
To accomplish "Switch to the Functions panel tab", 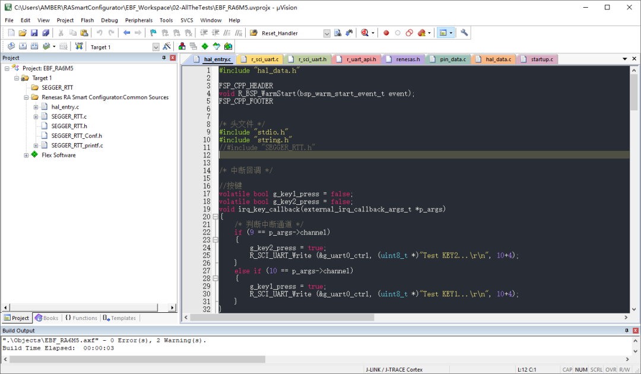I will (x=81, y=318).
